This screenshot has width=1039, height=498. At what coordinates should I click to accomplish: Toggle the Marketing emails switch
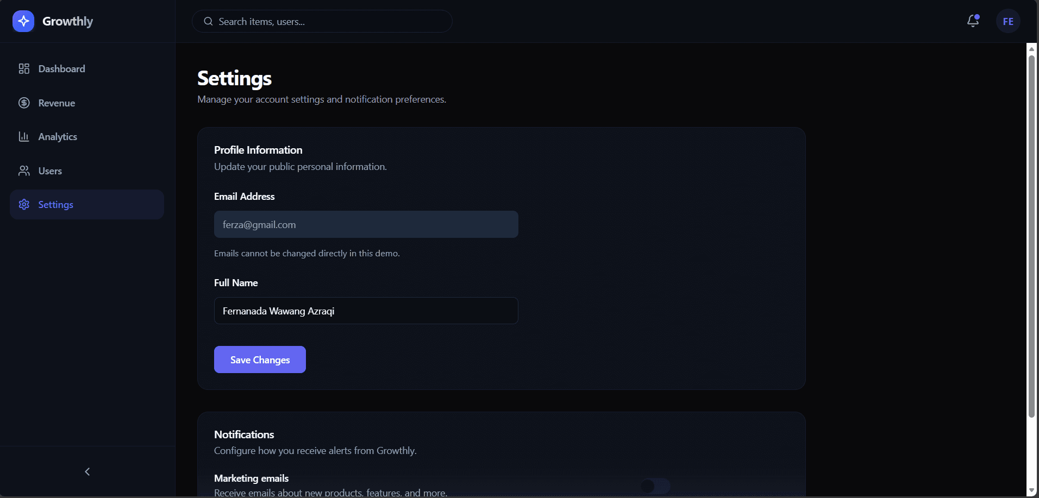tap(655, 486)
